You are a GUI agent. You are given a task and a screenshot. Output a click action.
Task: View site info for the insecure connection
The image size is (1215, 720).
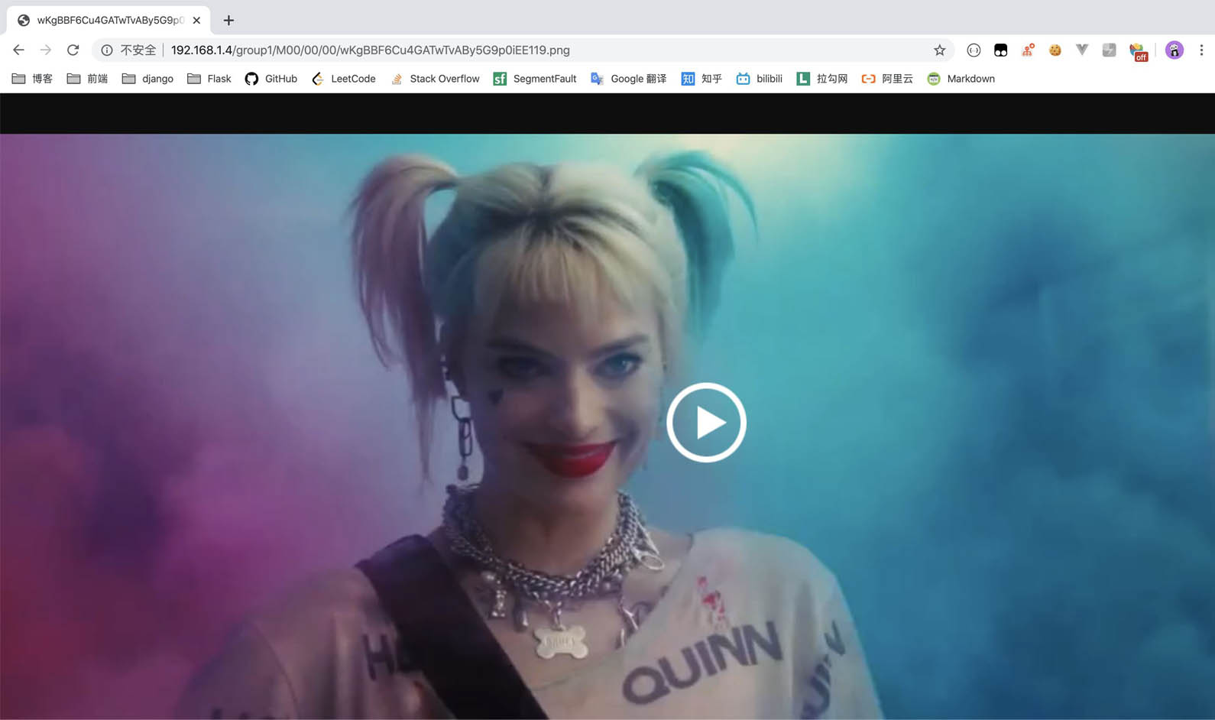tap(107, 50)
